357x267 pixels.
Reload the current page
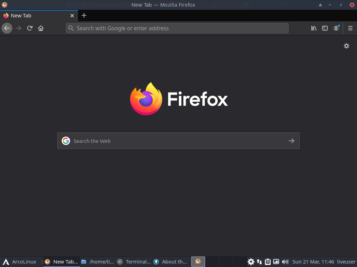pyautogui.click(x=30, y=28)
